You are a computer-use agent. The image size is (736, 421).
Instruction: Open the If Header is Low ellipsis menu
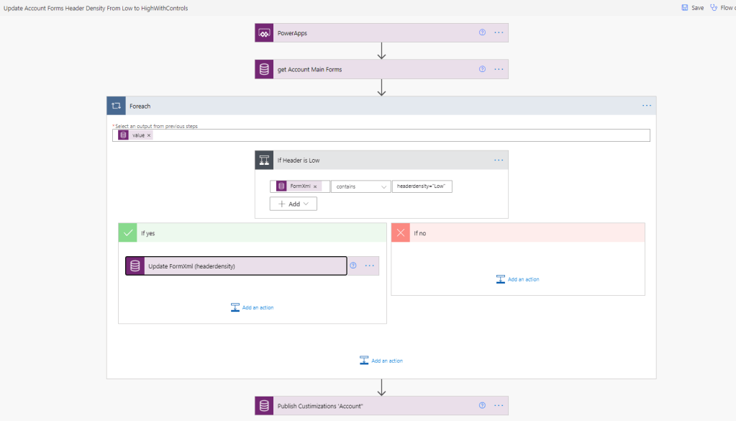pos(499,160)
